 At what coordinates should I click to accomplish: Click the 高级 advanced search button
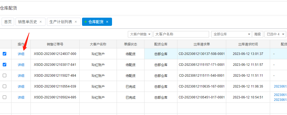(258, 34)
